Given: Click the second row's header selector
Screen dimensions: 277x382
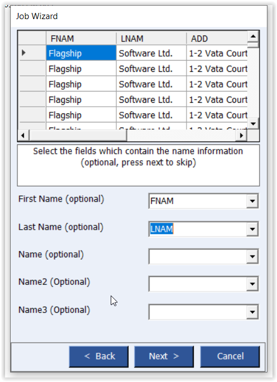Looking at the screenshot, I should pyautogui.click(x=33, y=68).
